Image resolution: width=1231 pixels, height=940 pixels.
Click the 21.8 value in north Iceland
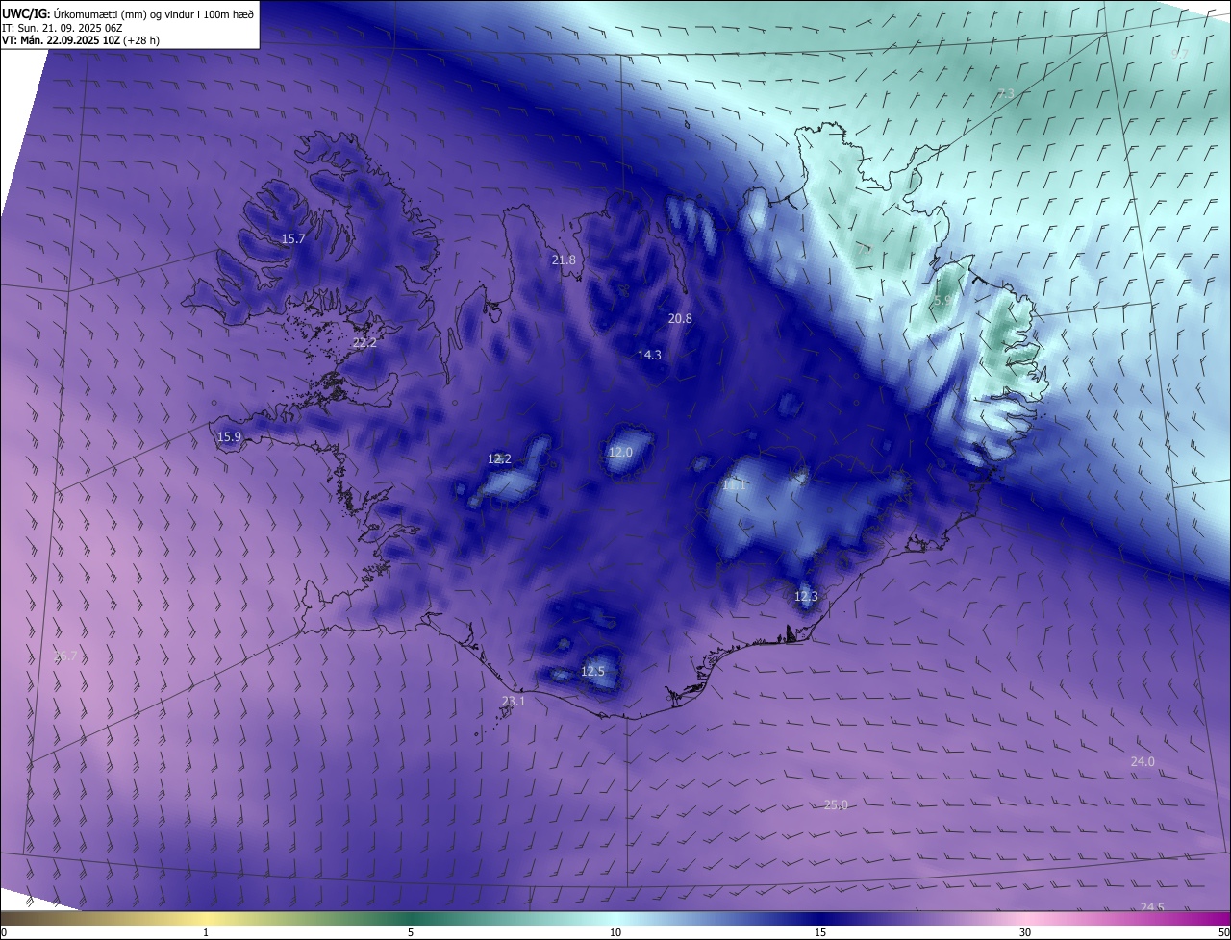[x=564, y=260]
